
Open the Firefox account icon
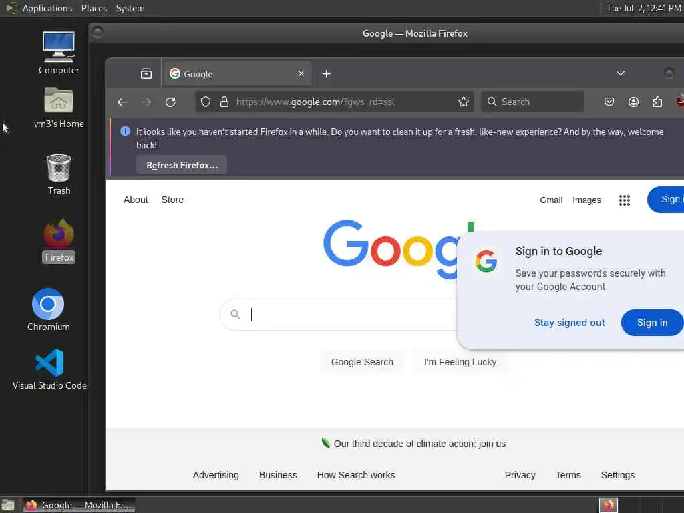tap(633, 102)
